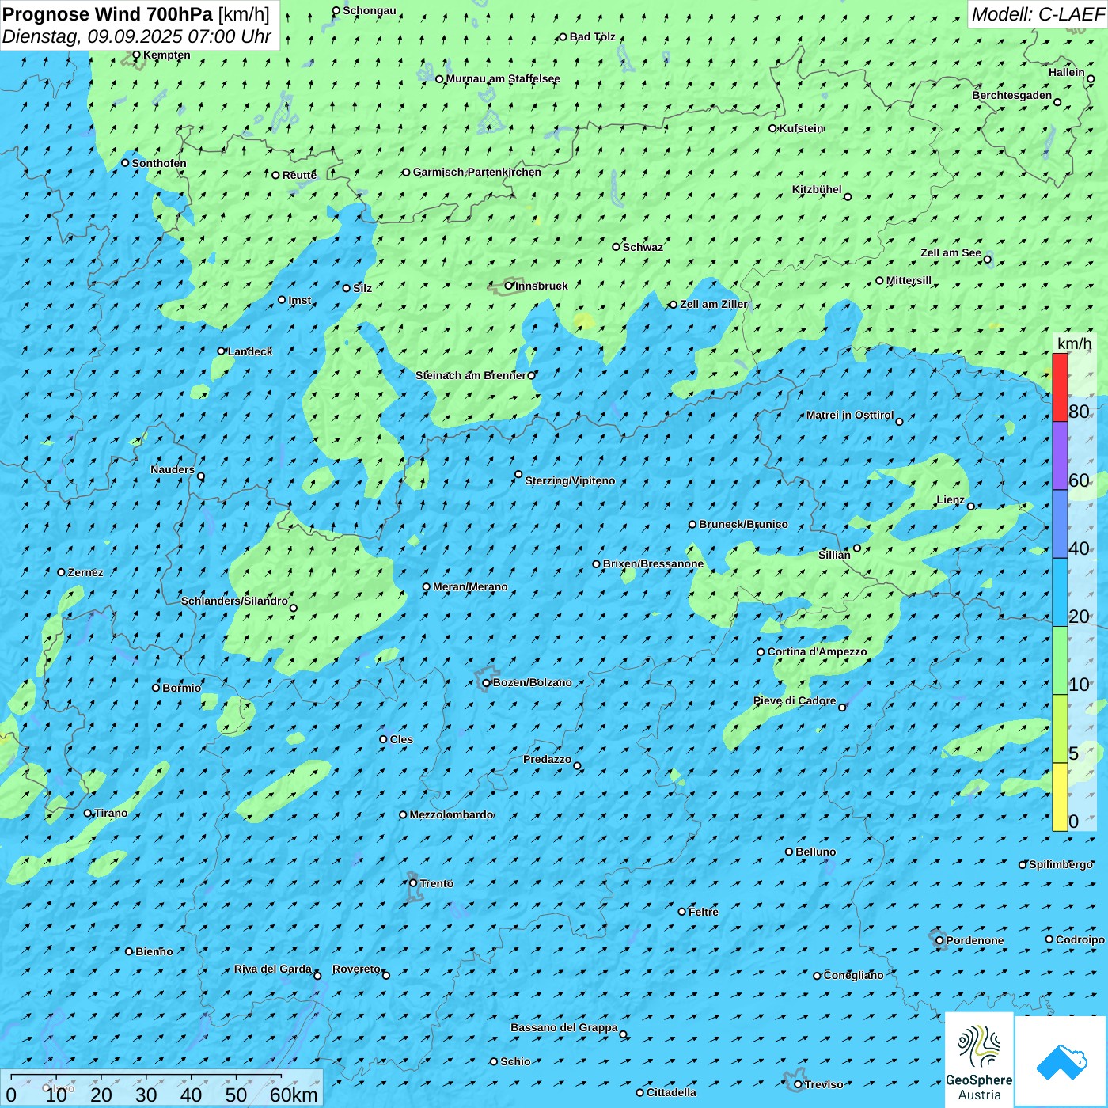Viewport: 1108px width, 1108px height.
Task: Click the Sonthofen town label
Action: tap(159, 163)
